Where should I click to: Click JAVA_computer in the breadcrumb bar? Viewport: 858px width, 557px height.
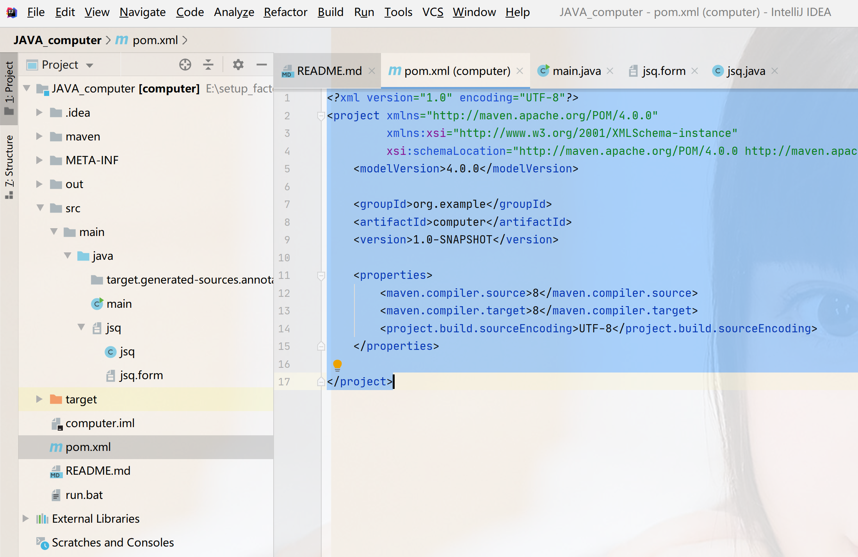(x=57, y=40)
